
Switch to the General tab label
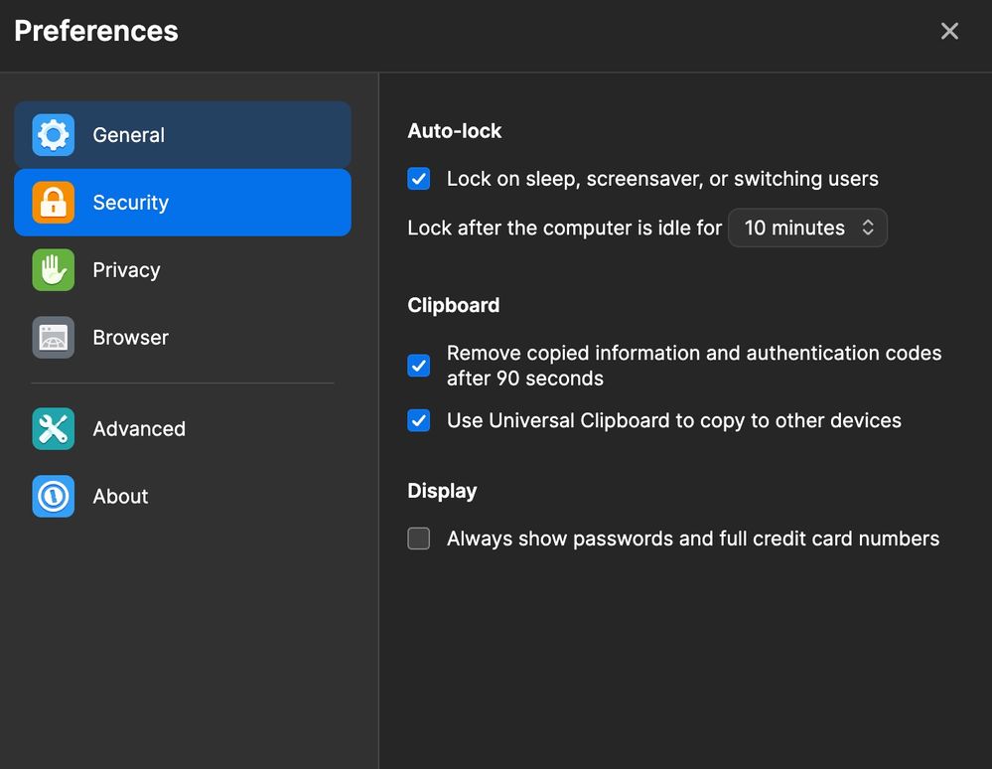(x=129, y=135)
